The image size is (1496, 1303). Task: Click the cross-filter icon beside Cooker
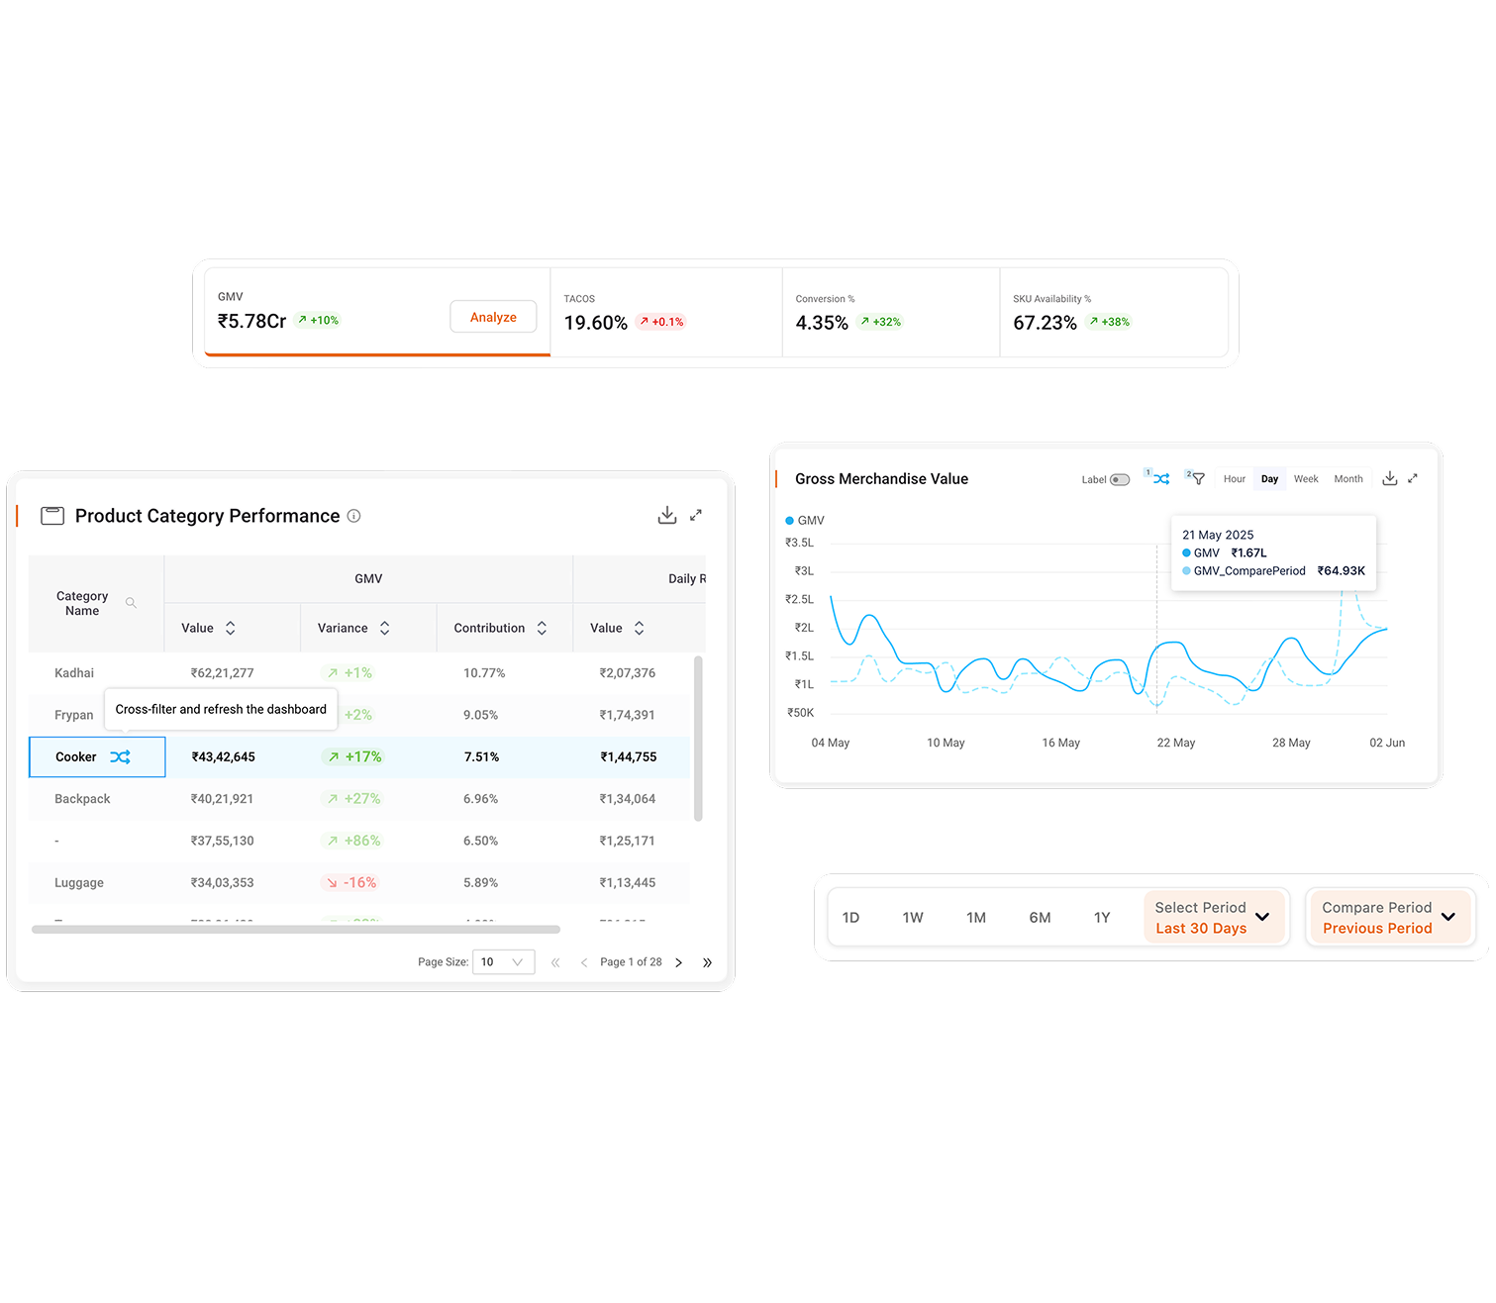pos(120,756)
